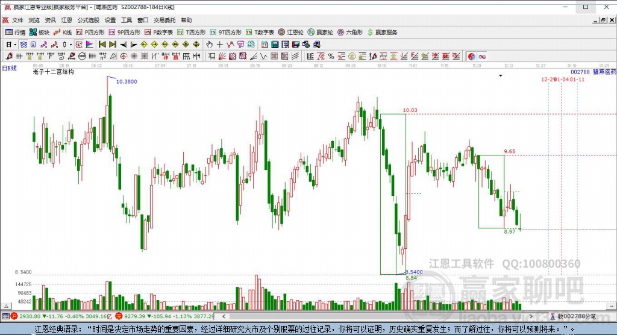Open the 资讯 menu
The height and width of the screenshot is (335, 617).
point(50,20)
